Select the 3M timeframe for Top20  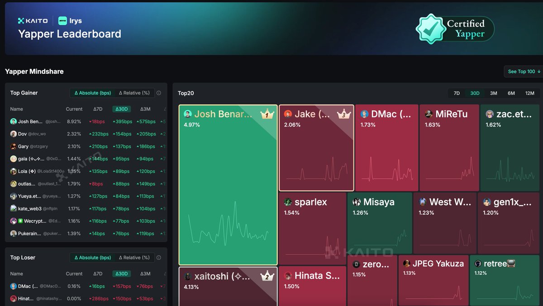(494, 94)
